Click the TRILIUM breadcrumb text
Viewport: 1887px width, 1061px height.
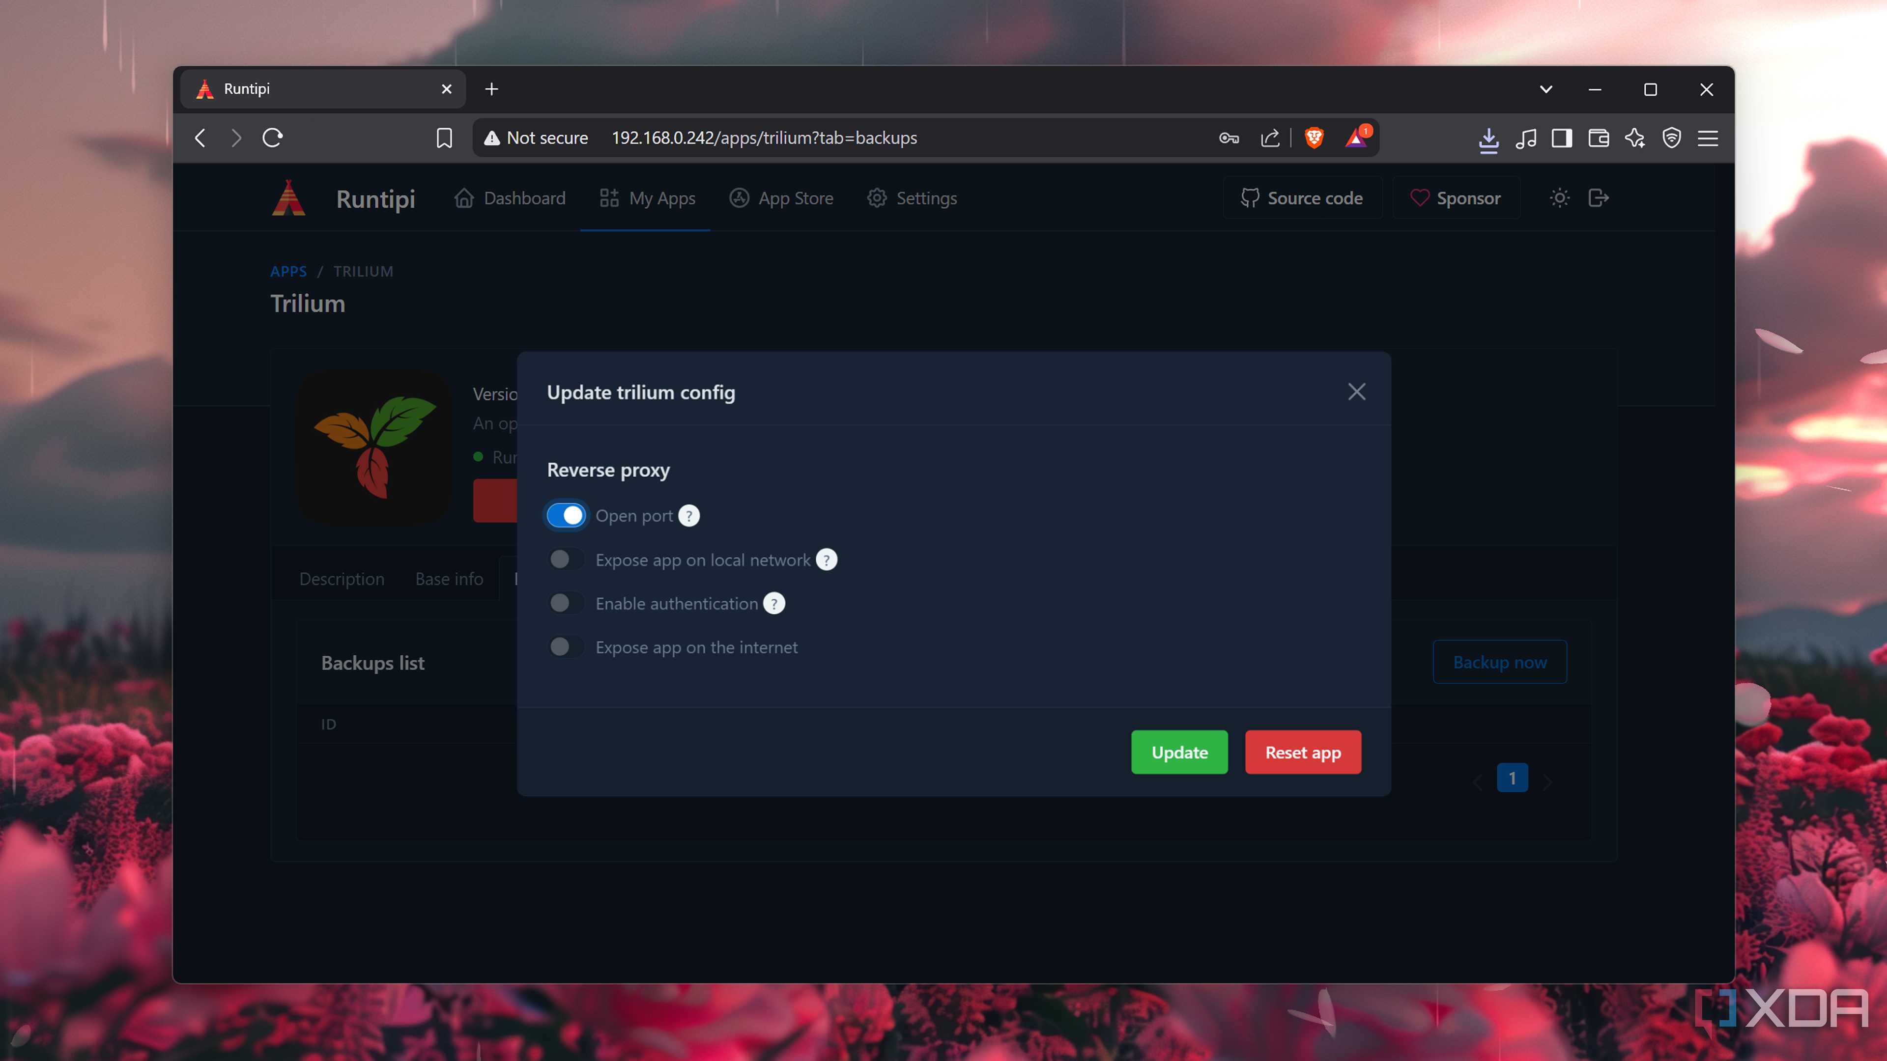[363, 271]
